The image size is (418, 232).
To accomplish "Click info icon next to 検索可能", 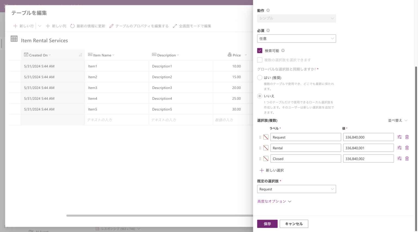I will tap(283, 51).
